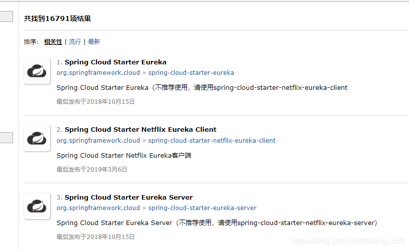Click org.springframework.cloud group link in second result

coord(98,141)
